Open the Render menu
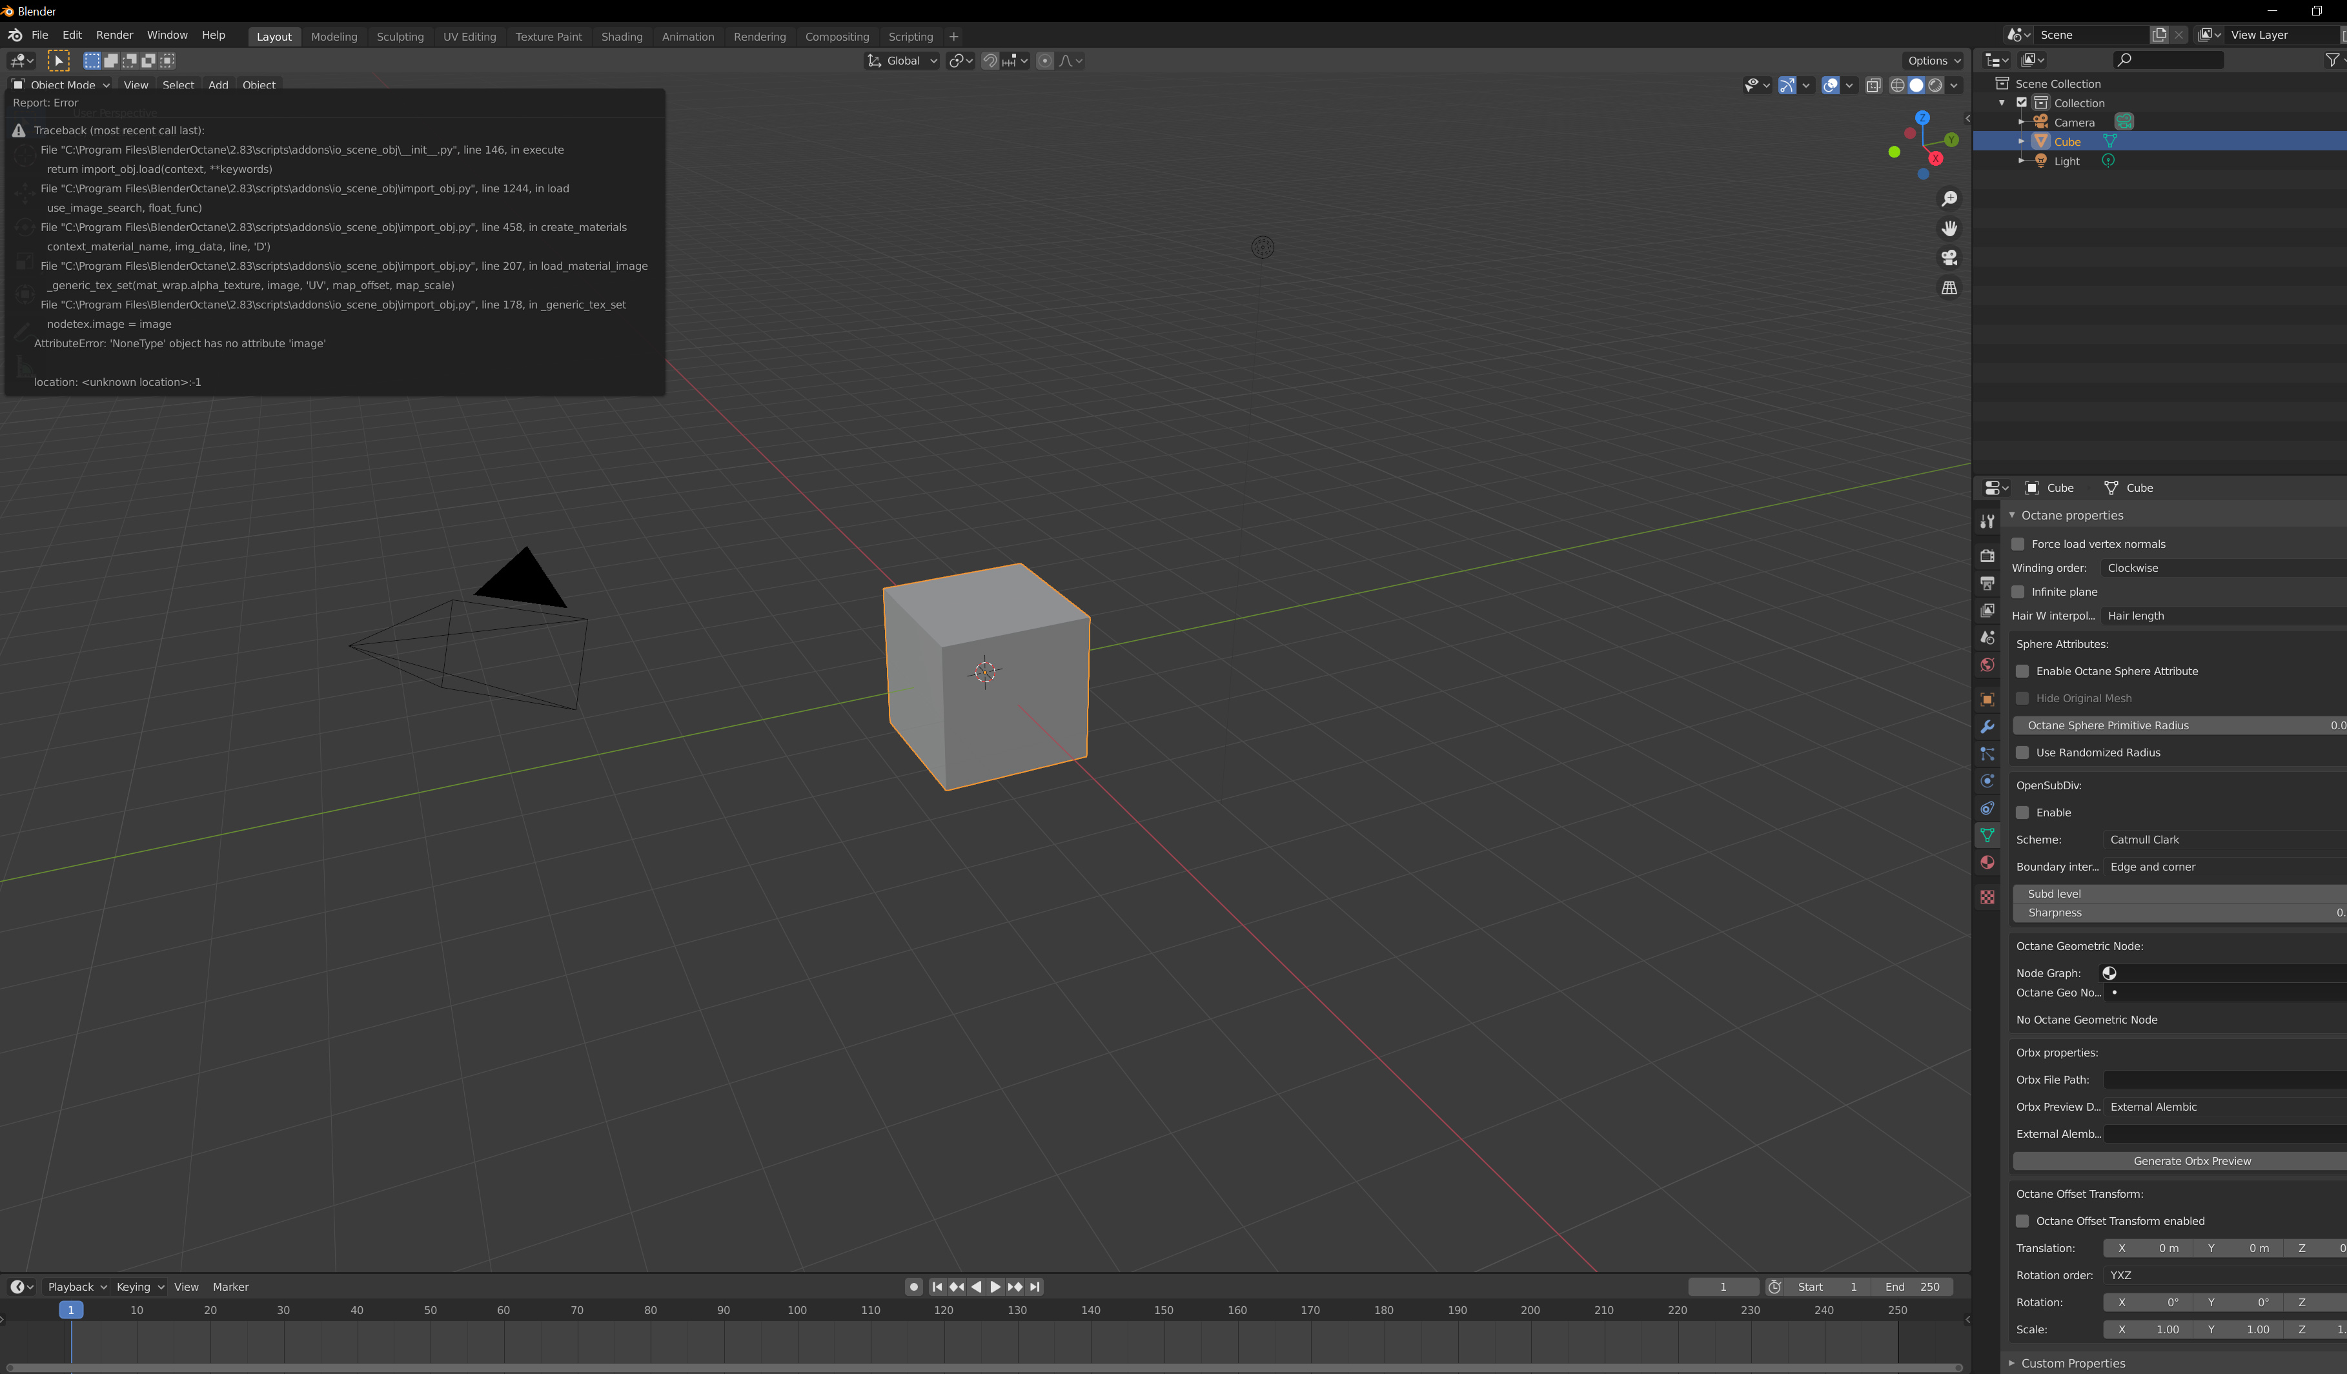 pyautogui.click(x=114, y=34)
